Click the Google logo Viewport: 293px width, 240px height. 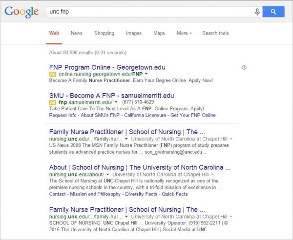21,12
